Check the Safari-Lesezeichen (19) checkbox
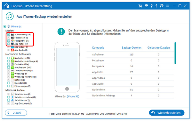The height and width of the screenshot is (121, 192). [x=9, y=97]
